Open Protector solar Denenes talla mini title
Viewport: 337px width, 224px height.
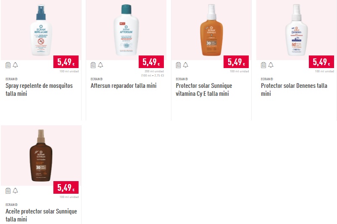tap(294, 90)
